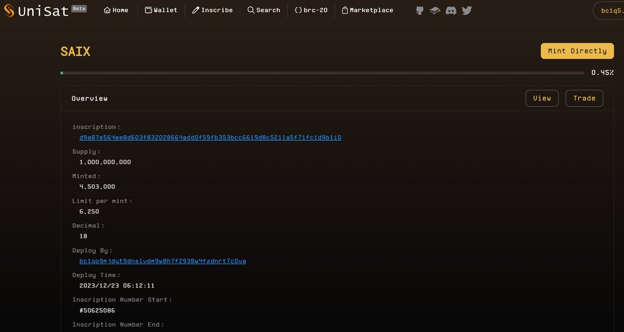Click the UniSat logo
Viewport: 624px width, 332px height.
(x=36, y=10)
